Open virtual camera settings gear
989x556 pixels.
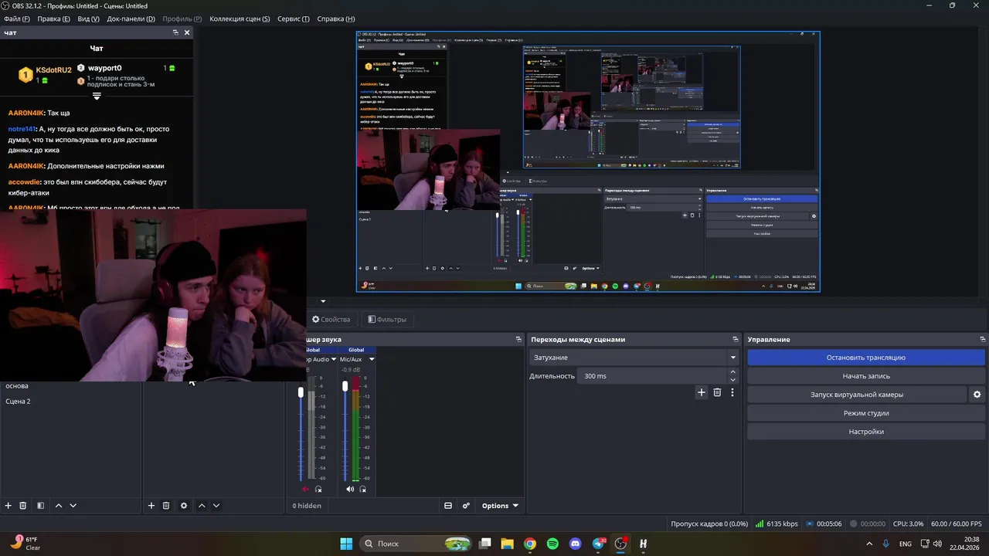point(977,395)
